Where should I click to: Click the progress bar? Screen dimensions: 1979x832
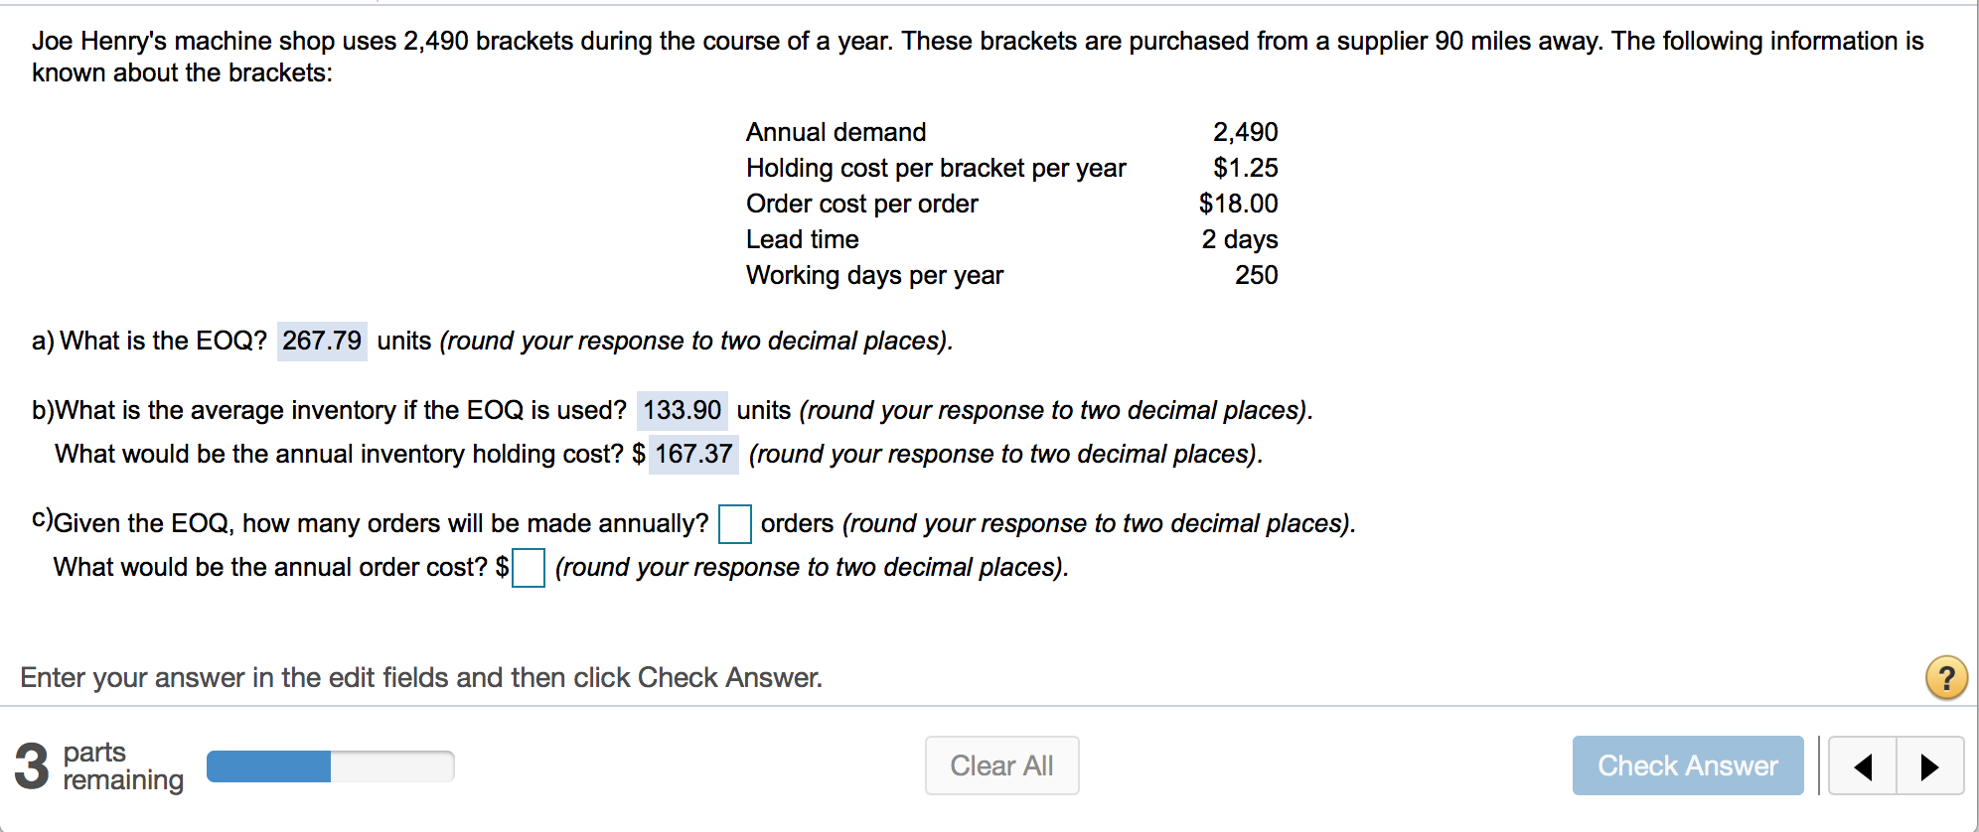(x=330, y=765)
